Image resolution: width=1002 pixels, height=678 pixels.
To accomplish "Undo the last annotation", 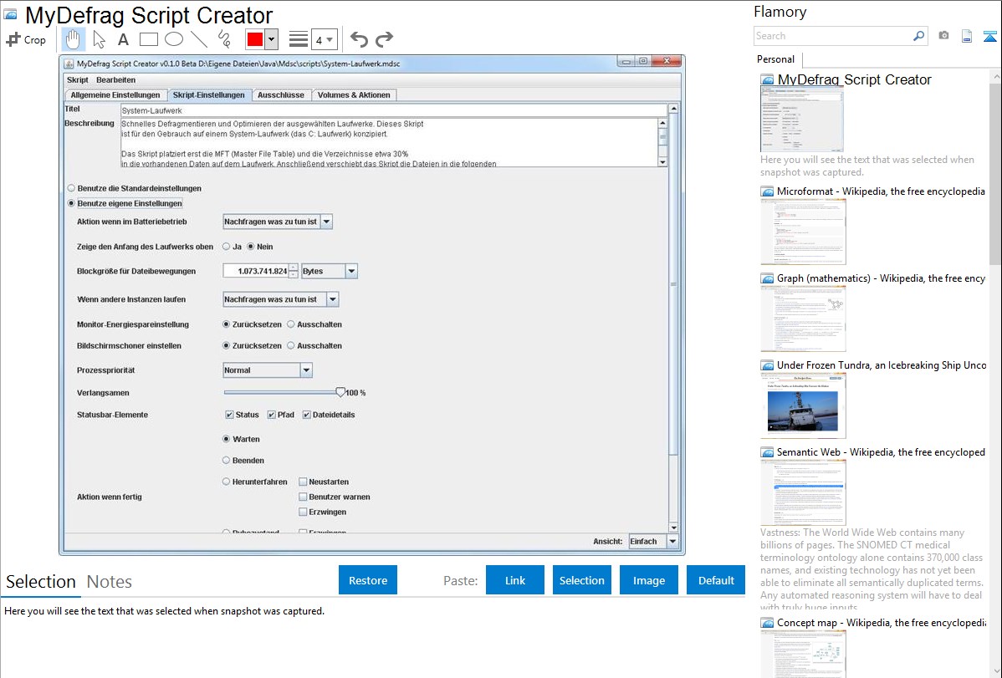I will point(359,39).
